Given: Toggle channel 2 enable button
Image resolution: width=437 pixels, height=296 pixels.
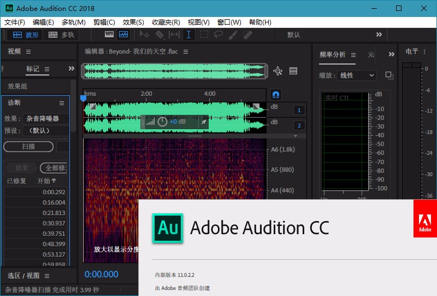Looking at the screenshot, I should pyautogui.click(x=299, y=125).
